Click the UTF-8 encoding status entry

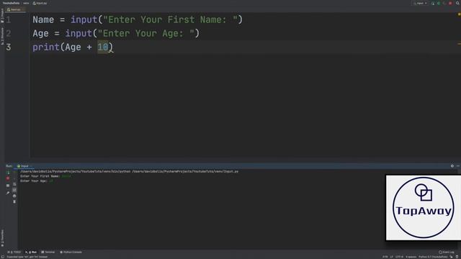click(x=399, y=257)
